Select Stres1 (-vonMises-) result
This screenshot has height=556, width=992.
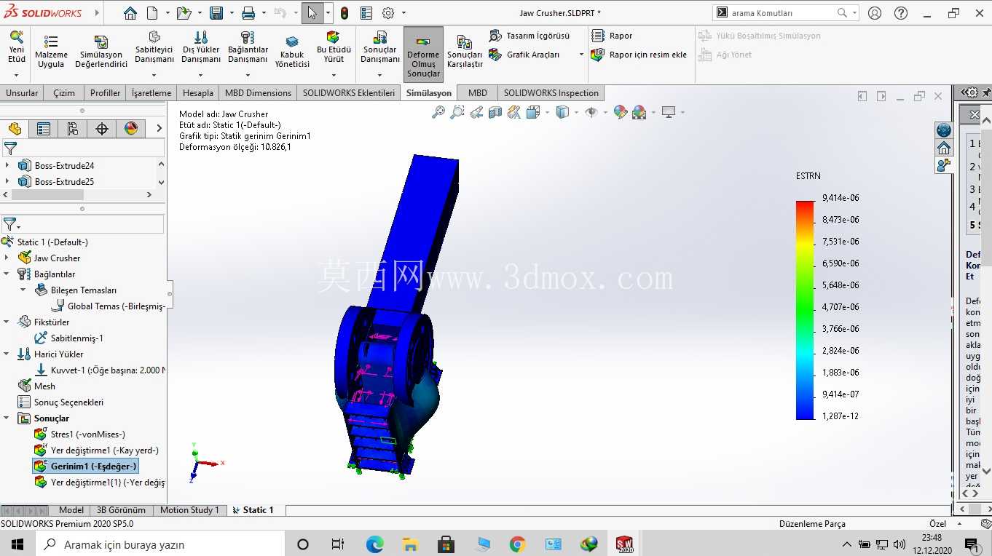pyautogui.click(x=80, y=434)
